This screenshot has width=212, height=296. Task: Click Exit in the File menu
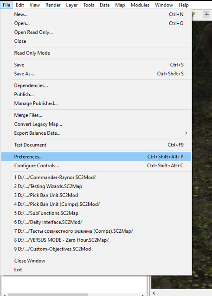(96, 270)
